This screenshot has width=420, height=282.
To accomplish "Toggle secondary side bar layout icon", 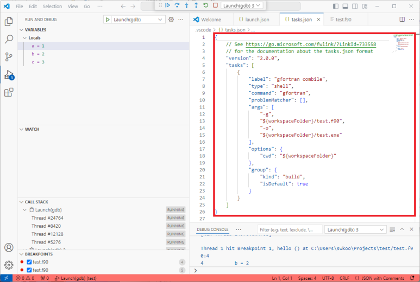I will coord(355,6).
